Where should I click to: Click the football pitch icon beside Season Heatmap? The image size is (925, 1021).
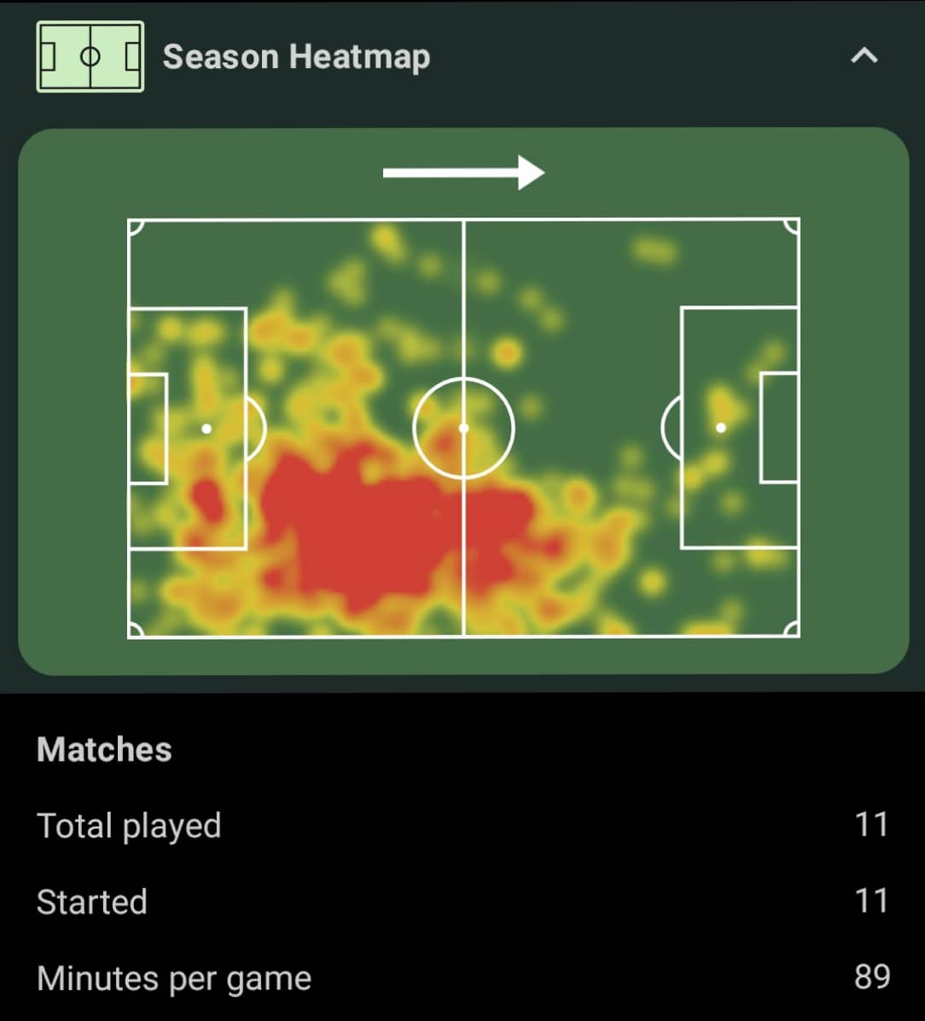coord(90,56)
